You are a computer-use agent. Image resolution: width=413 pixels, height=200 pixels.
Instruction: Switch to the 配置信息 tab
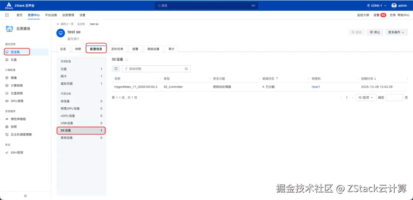click(x=96, y=49)
